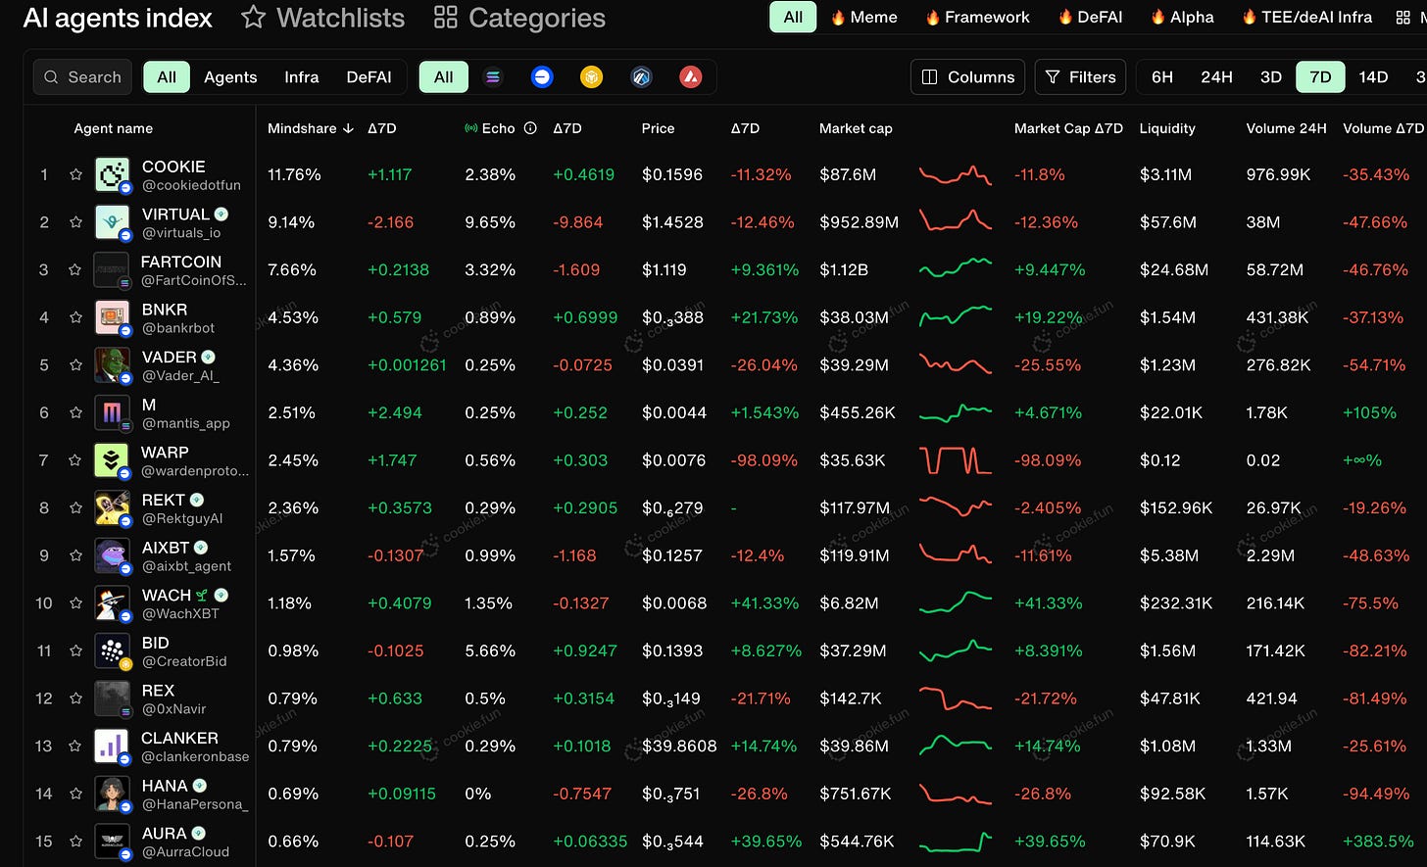
Task: Open the Columns selector
Action: [968, 76]
